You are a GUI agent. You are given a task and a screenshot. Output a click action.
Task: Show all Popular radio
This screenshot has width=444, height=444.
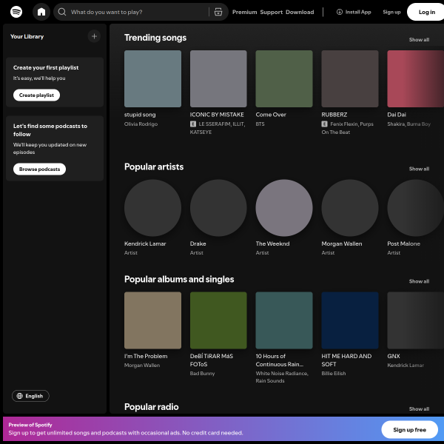click(x=419, y=409)
